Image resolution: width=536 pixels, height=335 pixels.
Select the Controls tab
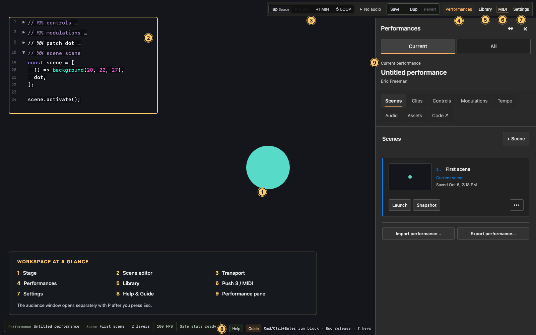coord(442,101)
